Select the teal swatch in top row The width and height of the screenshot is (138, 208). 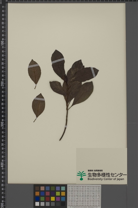pos(63,188)
